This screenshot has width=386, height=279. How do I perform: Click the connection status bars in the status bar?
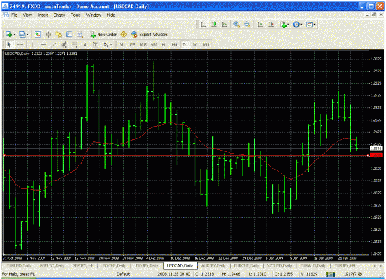click(x=330, y=274)
